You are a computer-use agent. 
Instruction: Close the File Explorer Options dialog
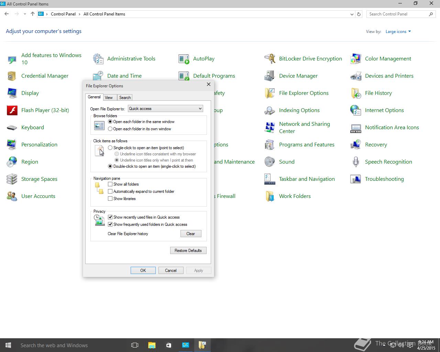pos(208,84)
